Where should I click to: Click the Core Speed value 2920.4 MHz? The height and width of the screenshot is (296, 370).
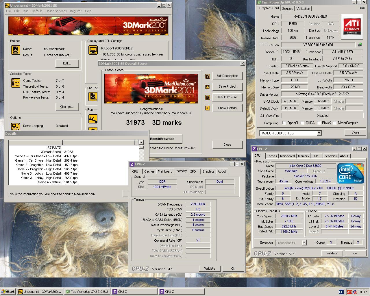(x=289, y=216)
